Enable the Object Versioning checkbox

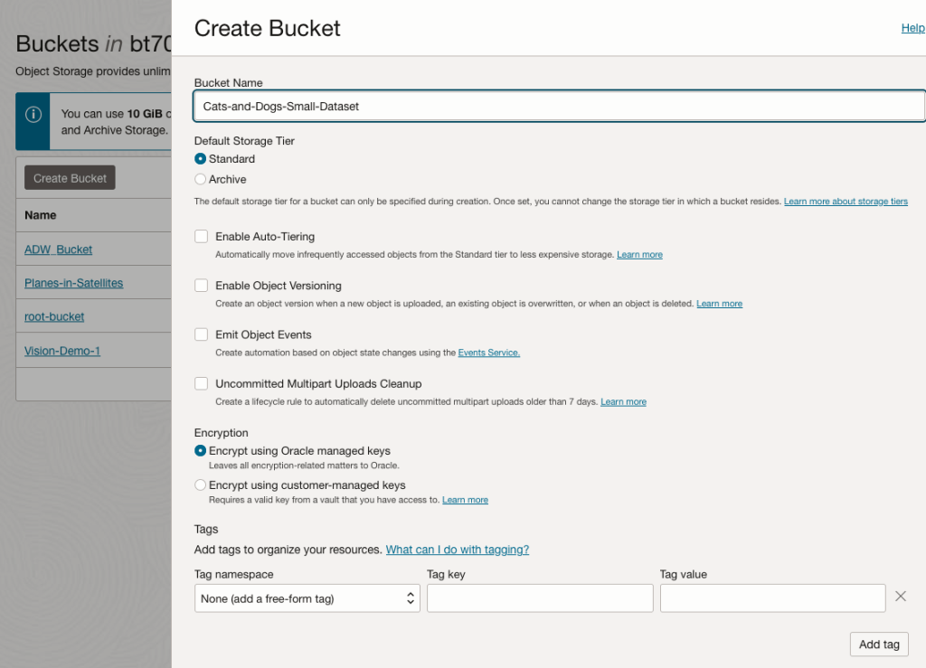(202, 286)
